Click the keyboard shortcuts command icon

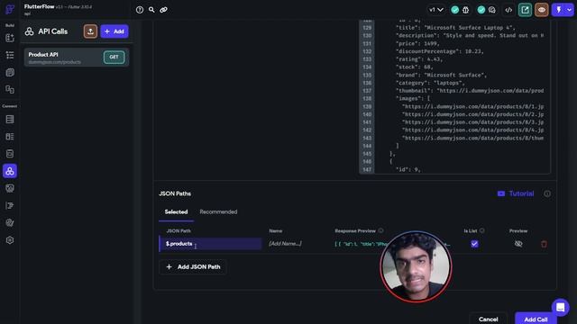[x=163, y=10]
